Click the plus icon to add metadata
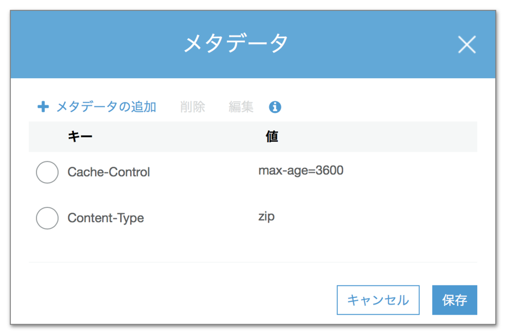The height and width of the screenshot is (332, 507). (43, 107)
